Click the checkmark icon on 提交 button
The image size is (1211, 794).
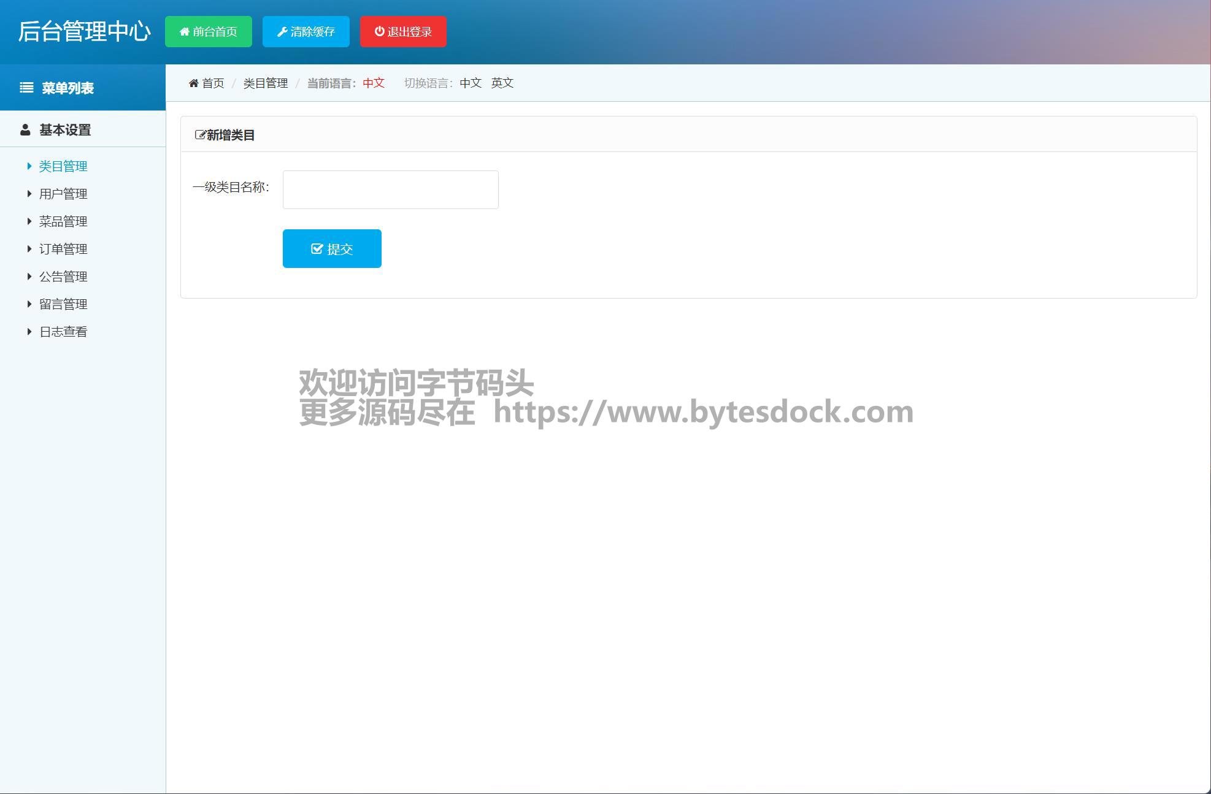[317, 248]
